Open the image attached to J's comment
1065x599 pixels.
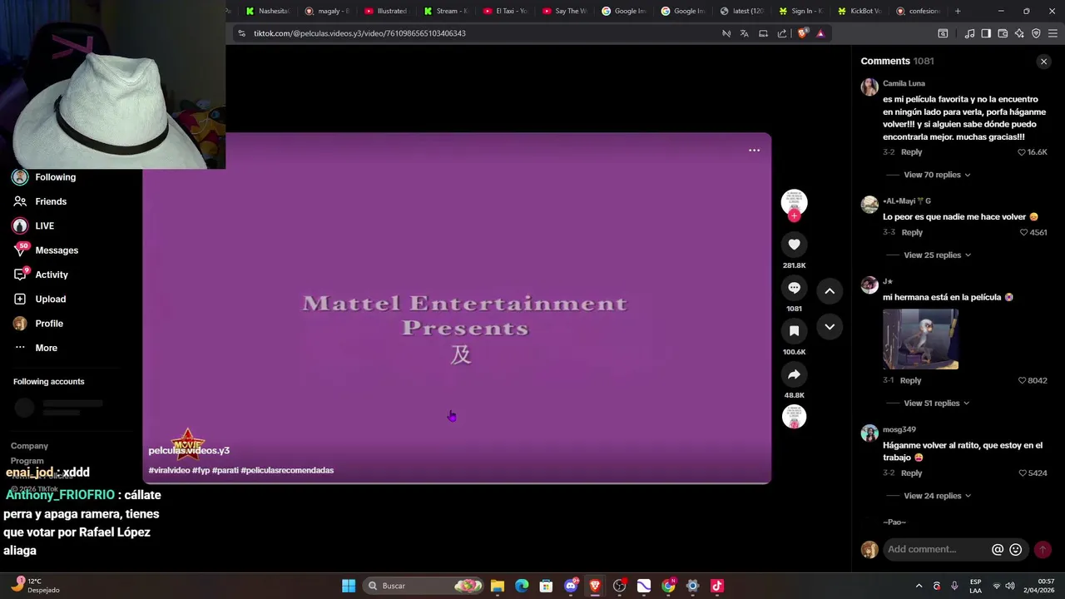[920, 339]
